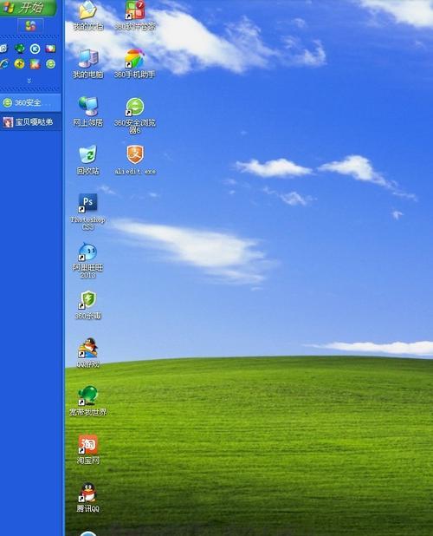The image size is (433, 536).
Task: Select 网上邻居 desktop icon
Action: (x=88, y=111)
